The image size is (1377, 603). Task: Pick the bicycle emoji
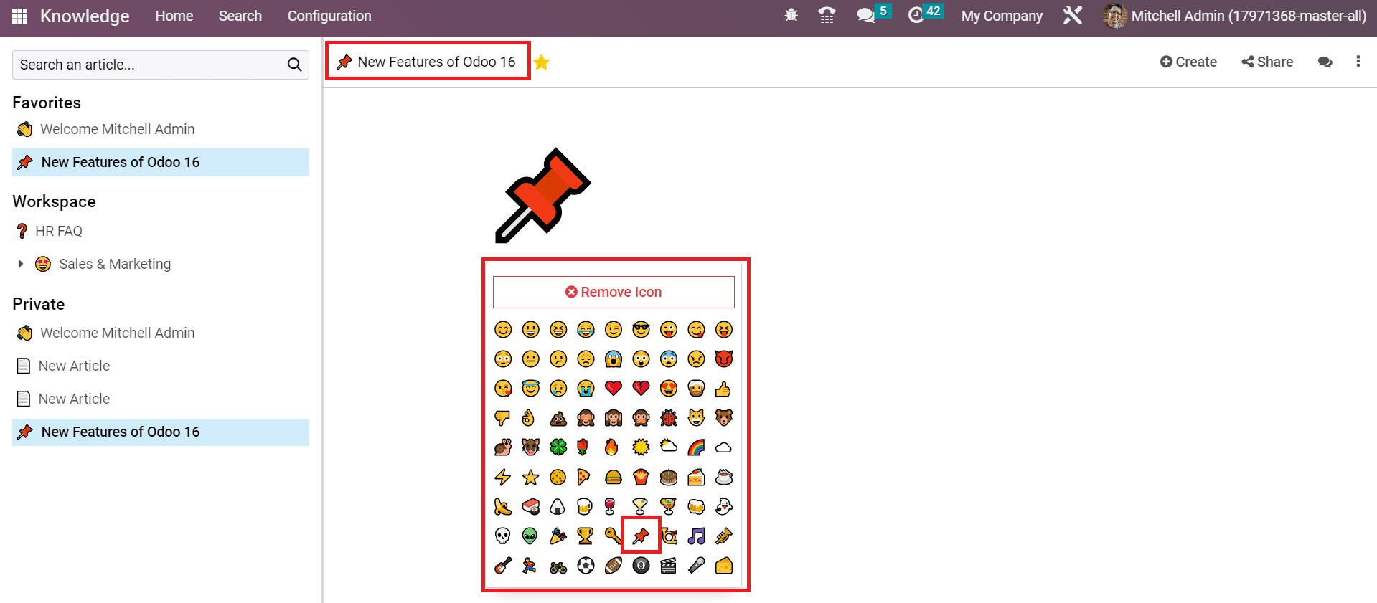[x=558, y=567]
